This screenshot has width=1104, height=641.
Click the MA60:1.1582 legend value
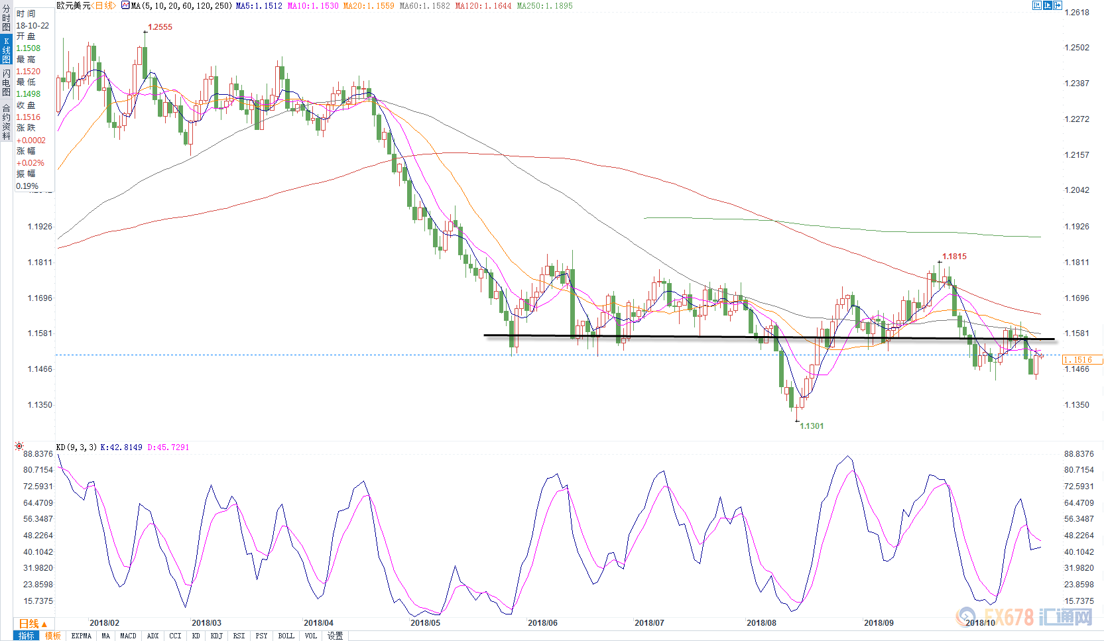[x=424, y=5]
